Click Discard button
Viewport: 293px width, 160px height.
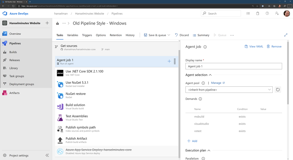coord(182,35)
